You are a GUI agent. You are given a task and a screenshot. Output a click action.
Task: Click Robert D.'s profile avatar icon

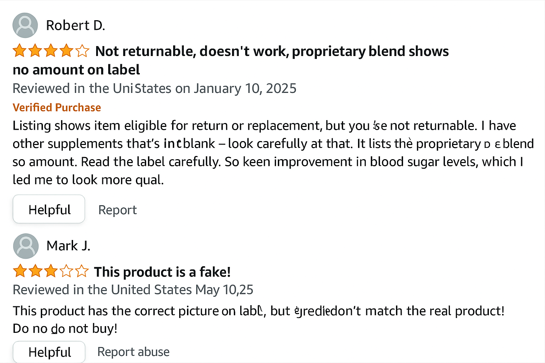(25, 26)
